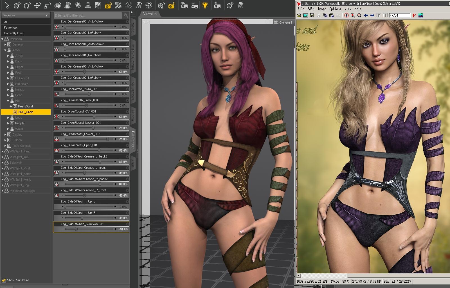Open the Vanessa node selection dropdown
The height and width of the screenshot is (288, 450).
click(x=26, y=15)
